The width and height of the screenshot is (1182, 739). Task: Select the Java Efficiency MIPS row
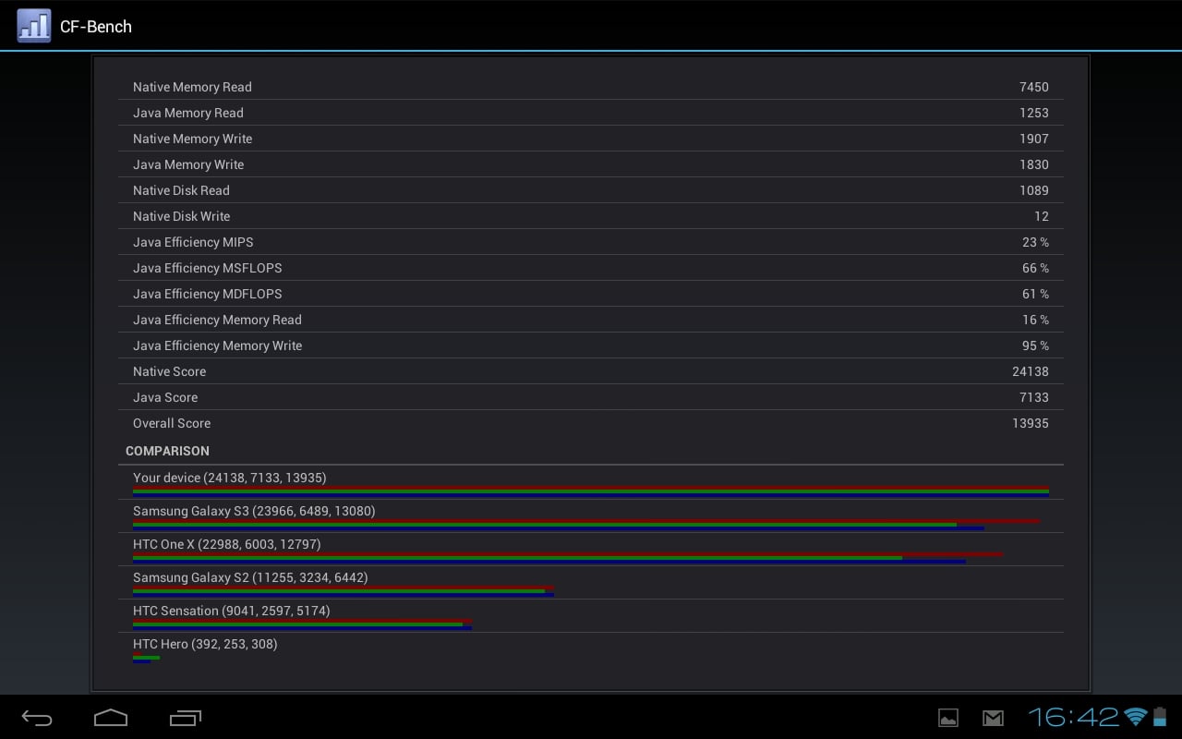591,242
